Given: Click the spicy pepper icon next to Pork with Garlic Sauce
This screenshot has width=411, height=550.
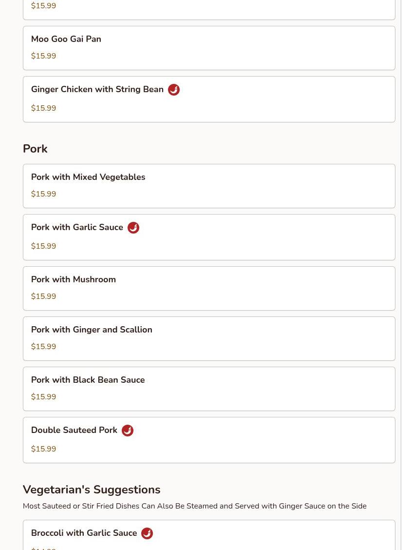Looking at the screenshot, I should tap(133, 228).
